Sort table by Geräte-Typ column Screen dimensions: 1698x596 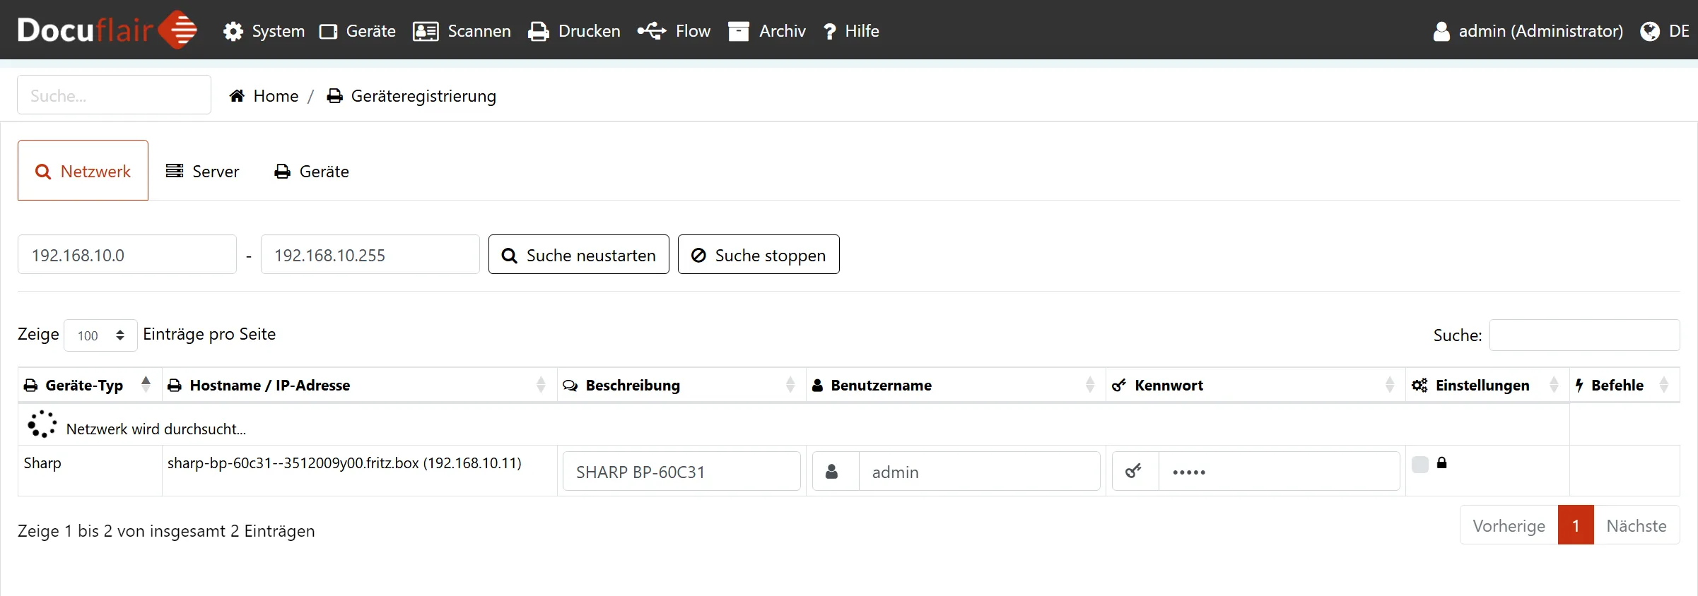[84, 386]
